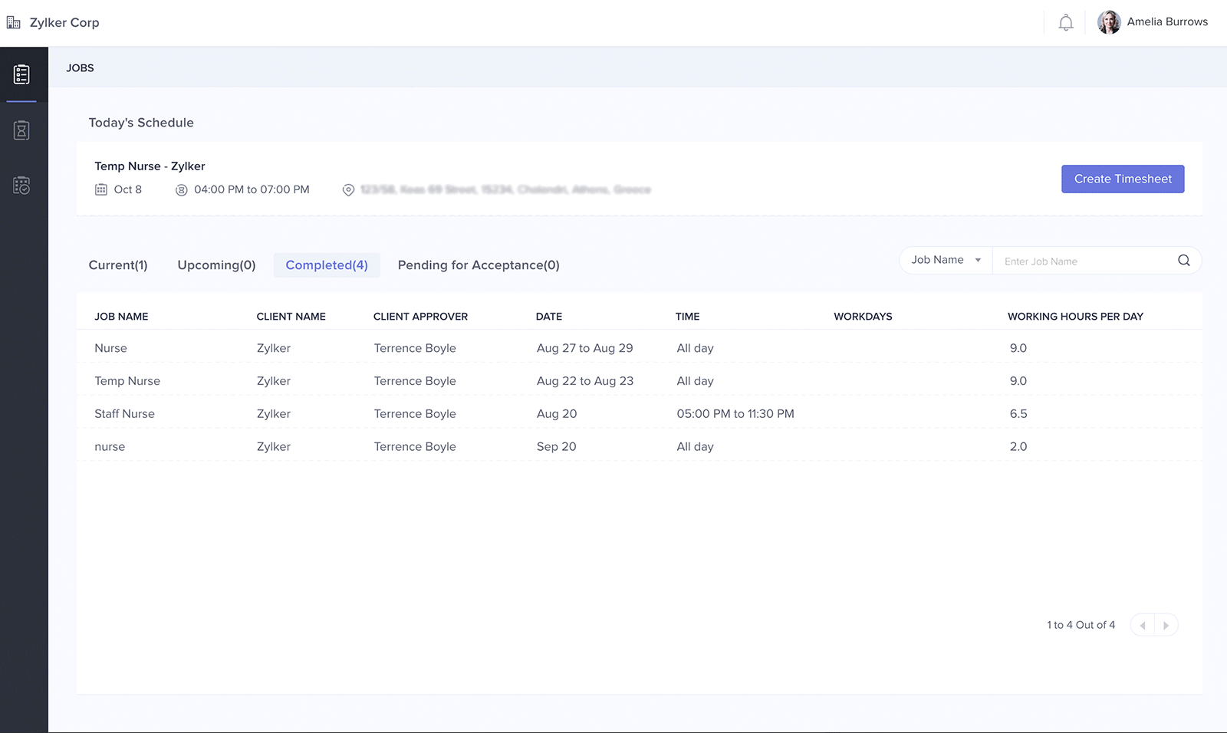The width and height of the screenshot is (1227, 733).
Task: Click Amelia Burrows profile avatar
Action: [x=1108, y=22]
